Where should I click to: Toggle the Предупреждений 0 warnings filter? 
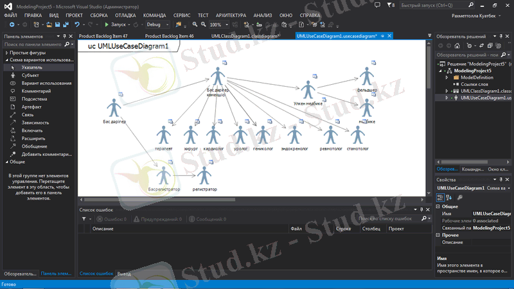tap(157, 219)
